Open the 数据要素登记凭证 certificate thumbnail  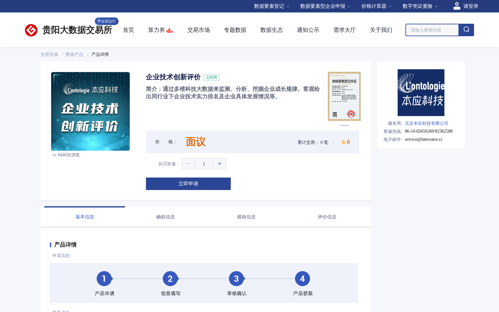344,96
